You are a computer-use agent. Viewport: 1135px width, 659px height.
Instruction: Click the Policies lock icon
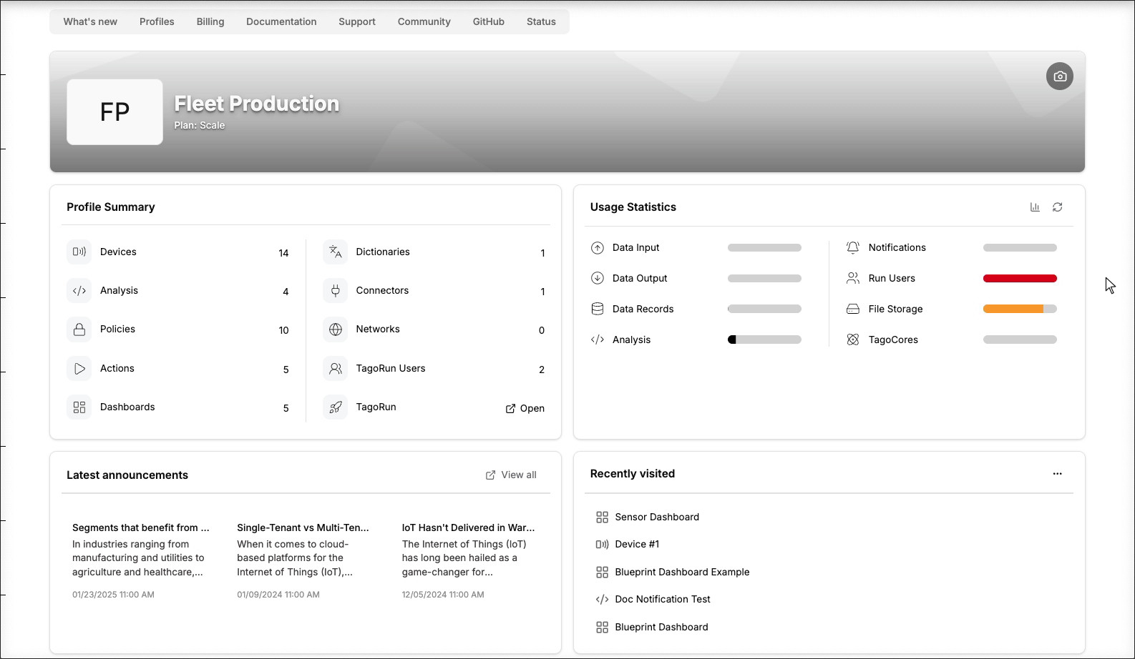(x=79, y=329)
